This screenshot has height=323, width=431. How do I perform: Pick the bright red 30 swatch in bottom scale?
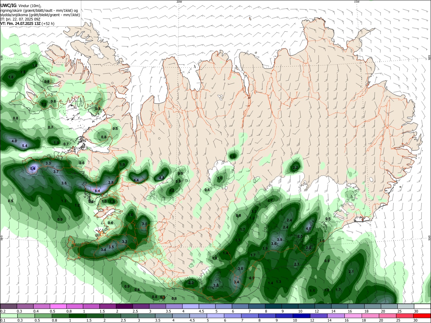coord(422,316)
